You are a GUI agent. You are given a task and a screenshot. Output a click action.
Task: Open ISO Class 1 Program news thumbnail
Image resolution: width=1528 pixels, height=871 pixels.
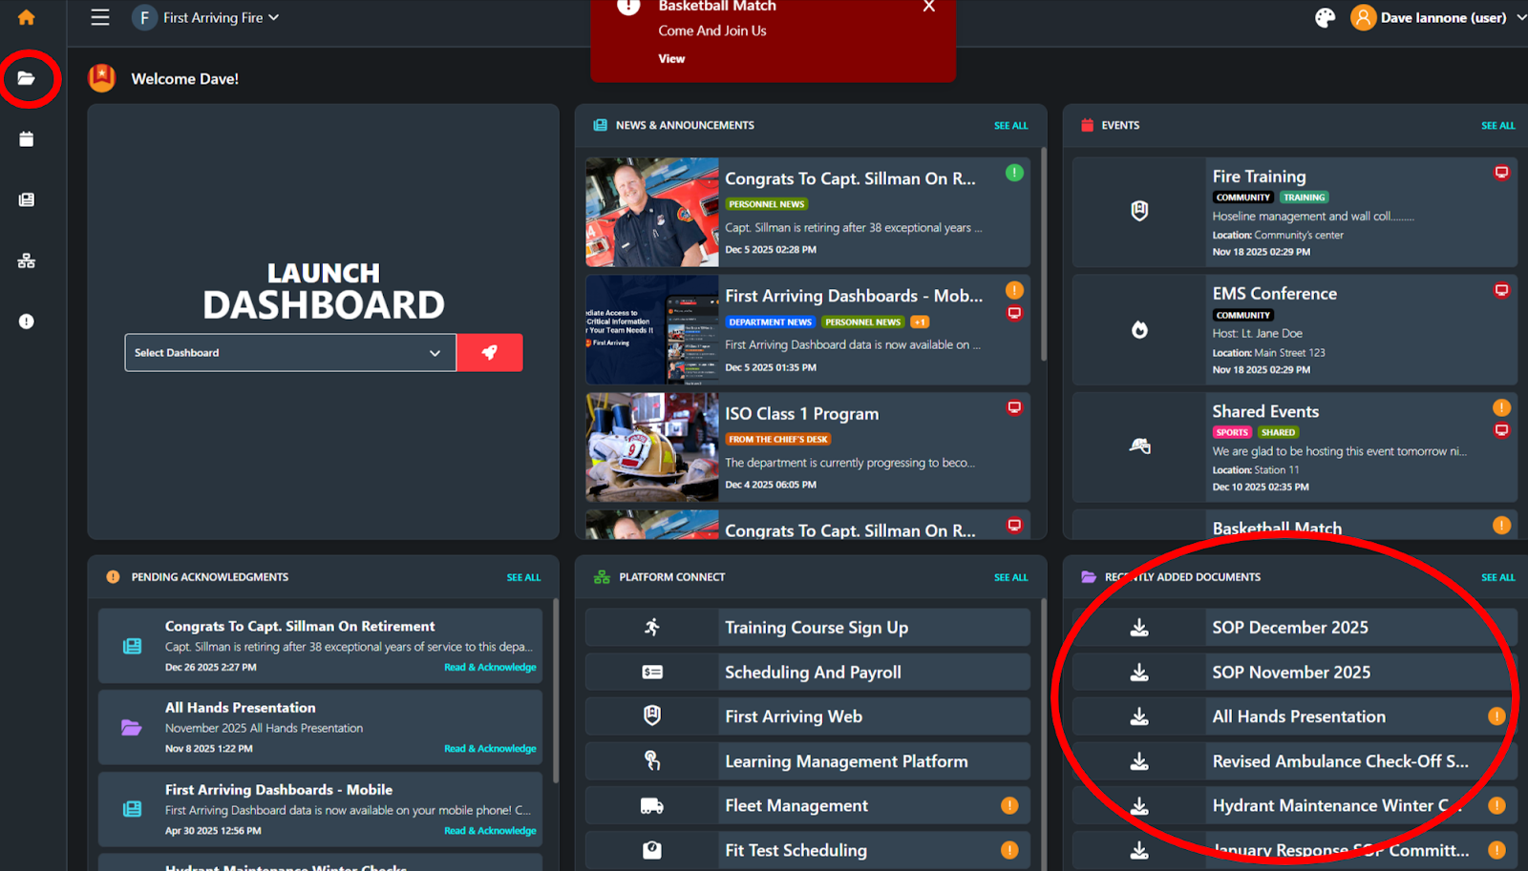coord(652,447)
